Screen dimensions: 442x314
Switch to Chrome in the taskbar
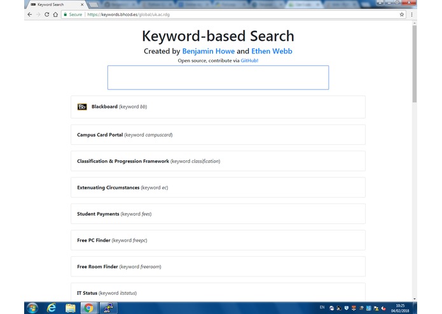coord(89,308)
